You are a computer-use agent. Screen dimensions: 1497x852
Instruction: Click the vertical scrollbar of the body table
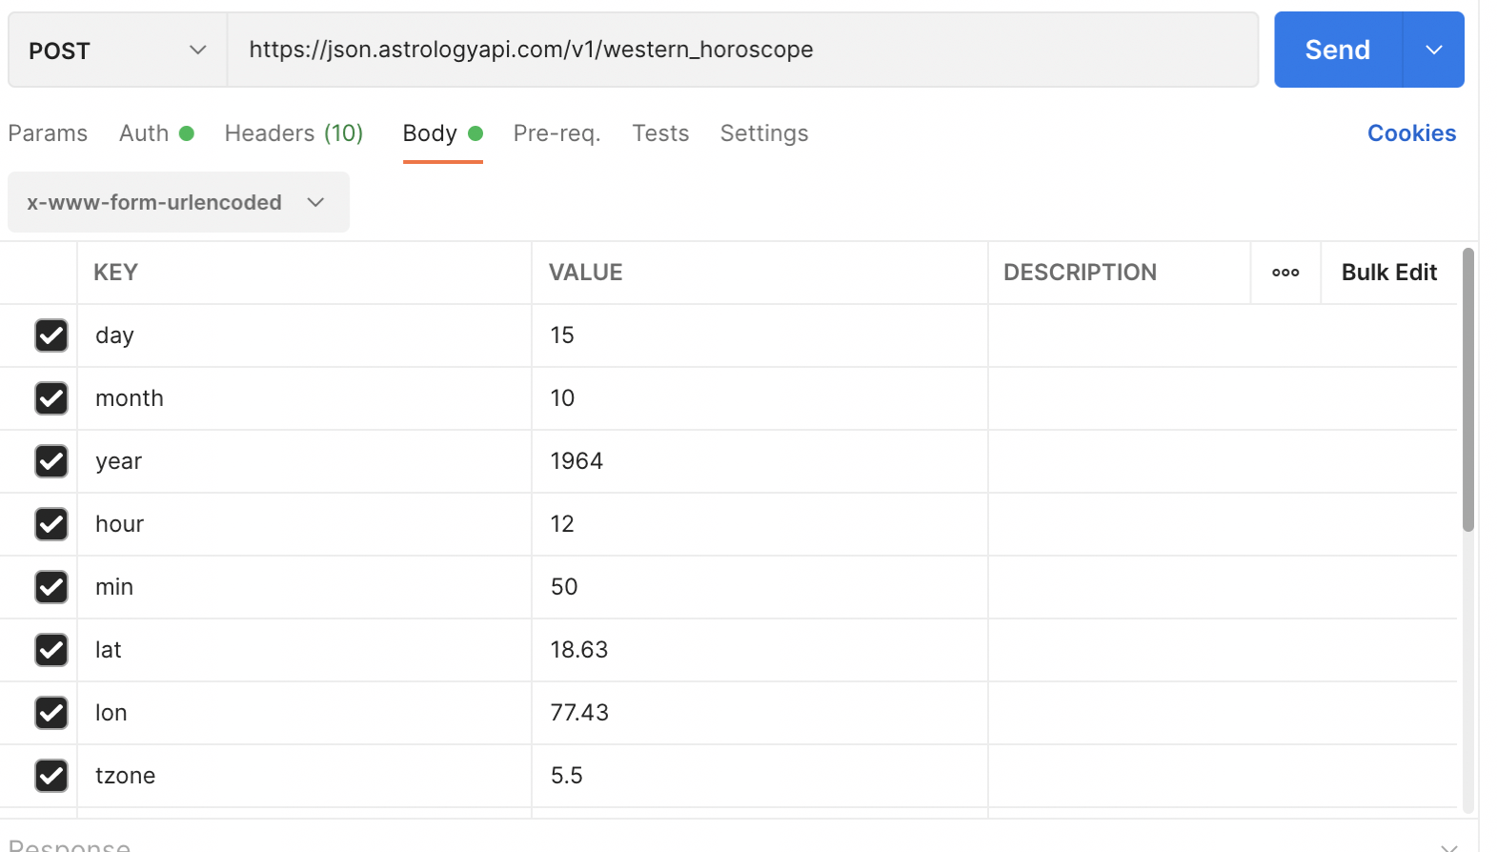(1467, 391)
